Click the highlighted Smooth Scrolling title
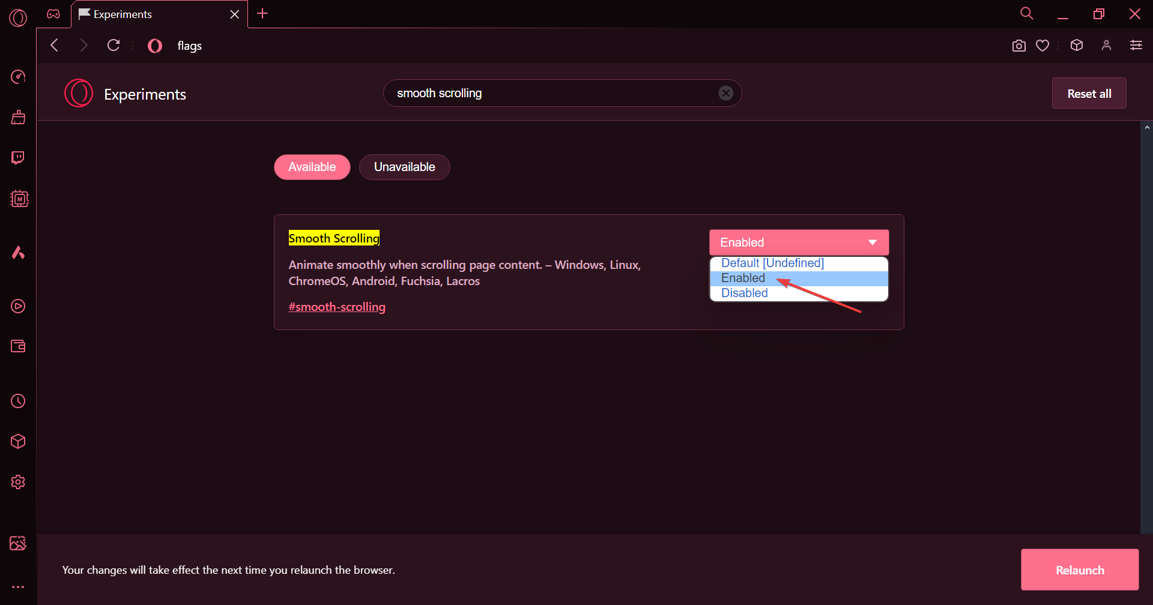The image size is (1153, 605). pos(334,238)
